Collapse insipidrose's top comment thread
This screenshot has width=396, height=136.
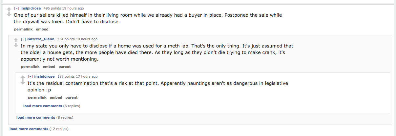point(16,8)
